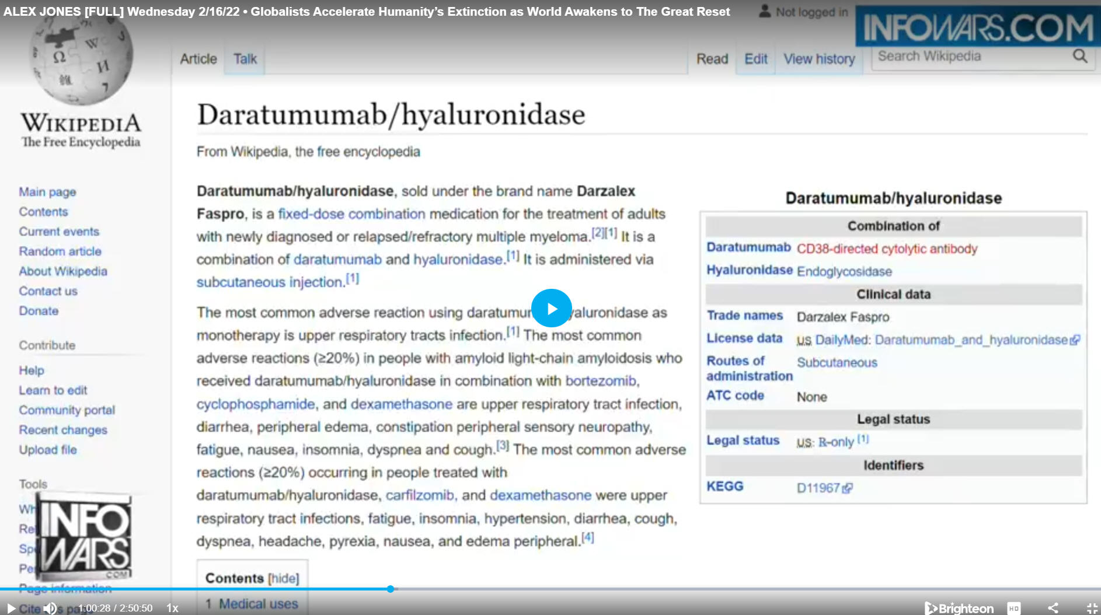Image resolution: width=1101 pixels, height=615 pixels.
Task: Open the carfilzomib link
Action: pos(420,495)
